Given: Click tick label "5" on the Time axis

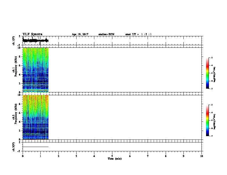Looking at the screenshot, I should 112,156.
